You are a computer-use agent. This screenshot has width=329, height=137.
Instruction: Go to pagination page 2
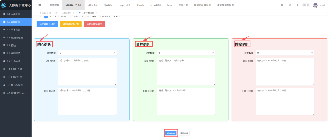pyautogui.click(x=51, y=16)
